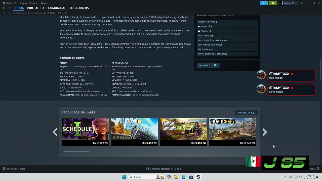Go forward with the navigation forward arrow

coord(9,8)
